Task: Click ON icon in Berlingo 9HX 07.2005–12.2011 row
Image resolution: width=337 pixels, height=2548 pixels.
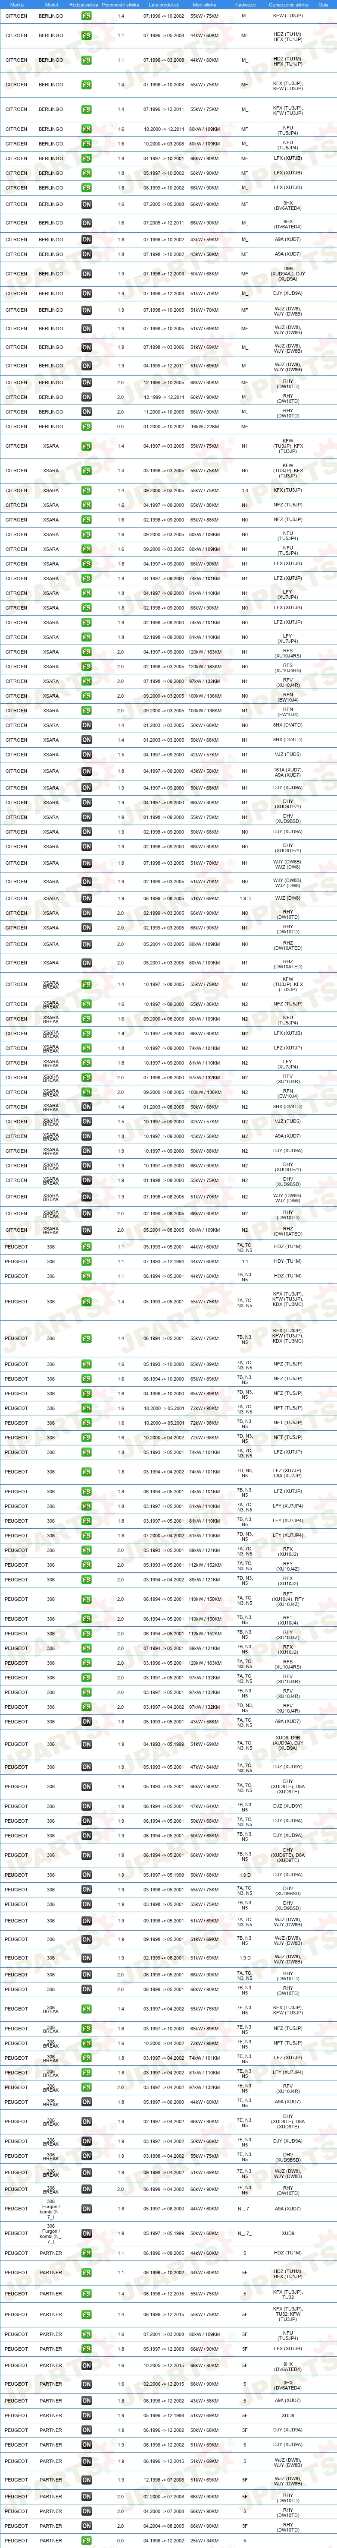Action: pyautogui.click(x=86, y=223)
